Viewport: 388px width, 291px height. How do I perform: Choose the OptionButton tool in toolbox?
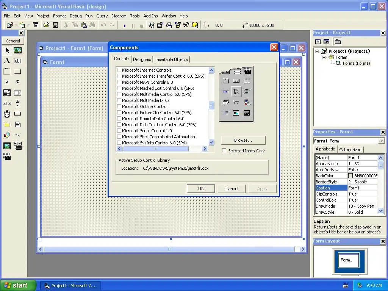pos(17,82)
